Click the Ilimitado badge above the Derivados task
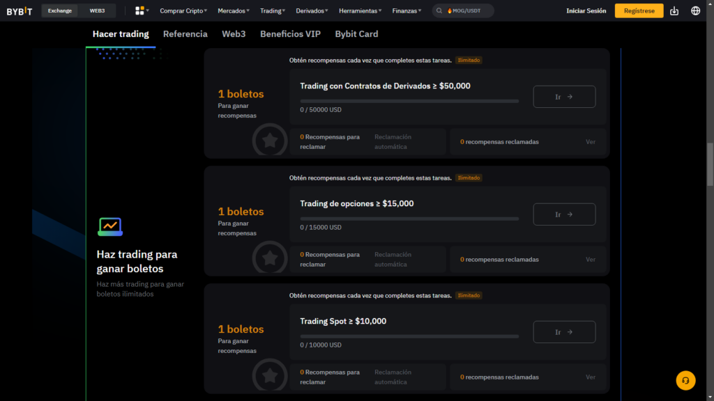The width and height of the screenshot is (714, 401). 469,60
